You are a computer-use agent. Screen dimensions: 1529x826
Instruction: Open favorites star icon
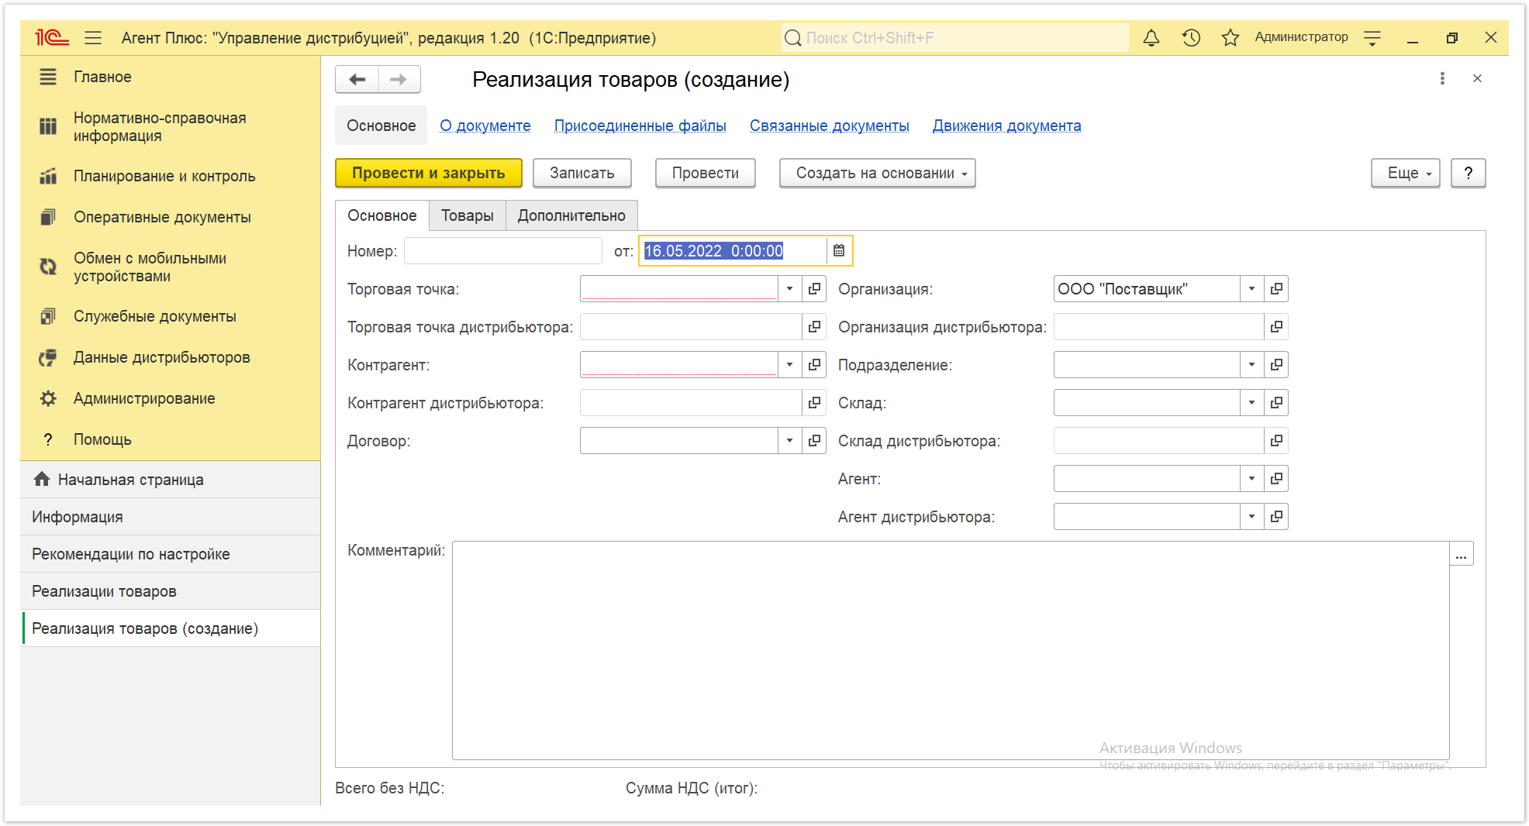1230,37
